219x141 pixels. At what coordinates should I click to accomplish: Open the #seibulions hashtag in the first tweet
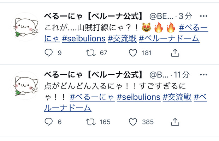pos(84,38)
